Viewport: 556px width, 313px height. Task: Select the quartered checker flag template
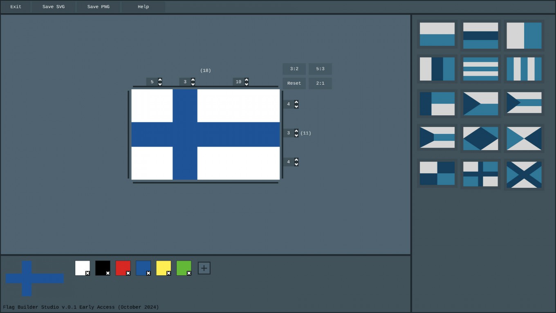(437, 173)
